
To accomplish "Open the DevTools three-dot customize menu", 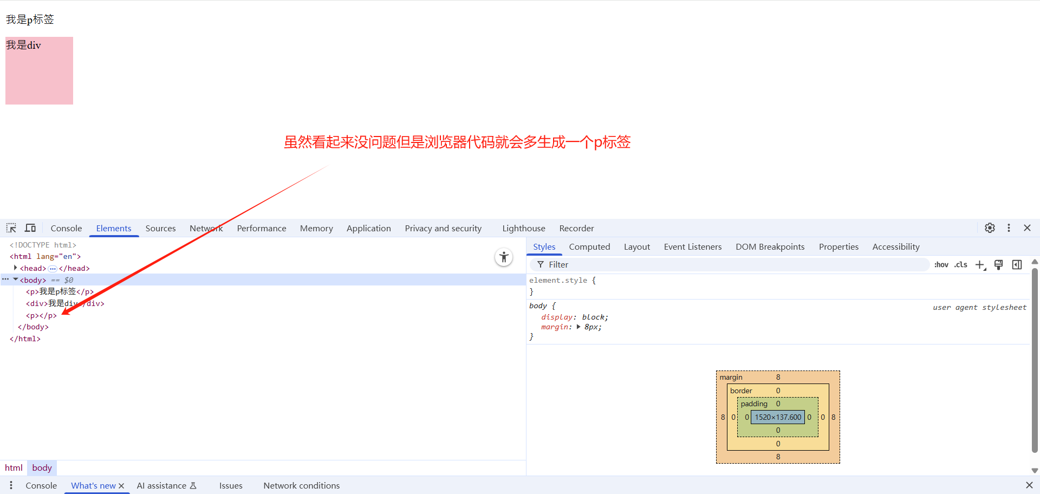I will coord(1009,228).
